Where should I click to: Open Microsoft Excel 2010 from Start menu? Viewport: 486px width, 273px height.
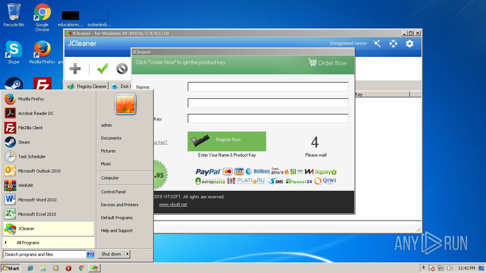(x=49, y=214)
